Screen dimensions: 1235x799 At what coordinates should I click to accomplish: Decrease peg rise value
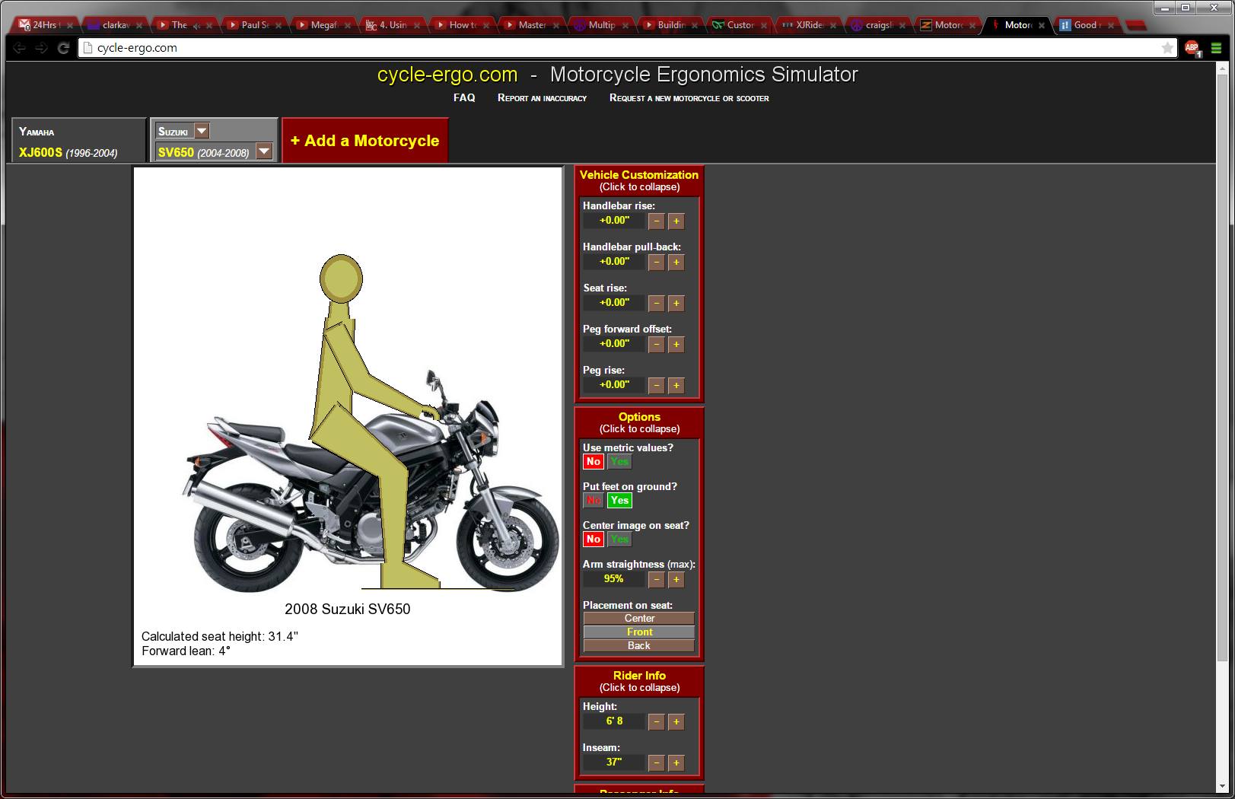point(657,386)
